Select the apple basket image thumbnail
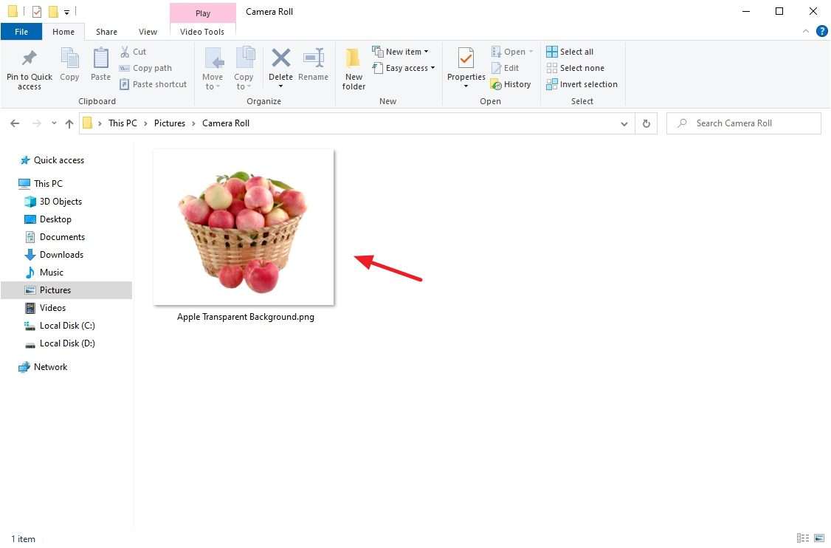Image resolution: width=831 pixels, height=548 pixels. tap(244, 227)
